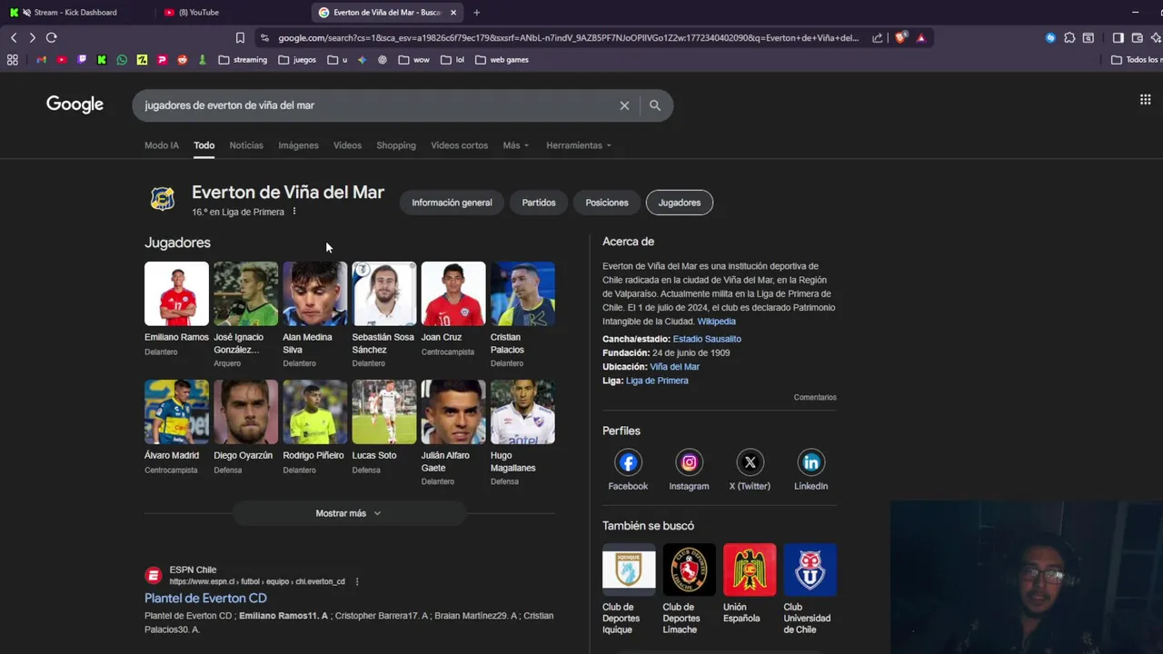This screenshot has height=654, width=1163.
Task: Open the Instagram profile icon
Action: [x=689, y=462]
